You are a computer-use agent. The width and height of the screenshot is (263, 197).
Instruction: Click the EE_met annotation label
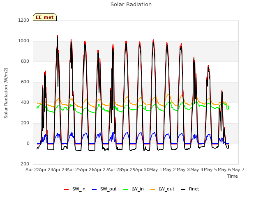[x=45, y=17]
